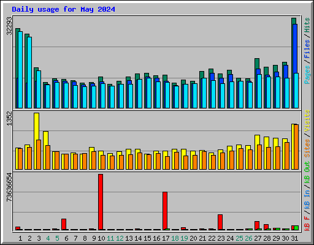Image resolution: width=314 pixels, height=245 pixels.
Task: Select day 9 on the x-axis
Action: [94, 238]
